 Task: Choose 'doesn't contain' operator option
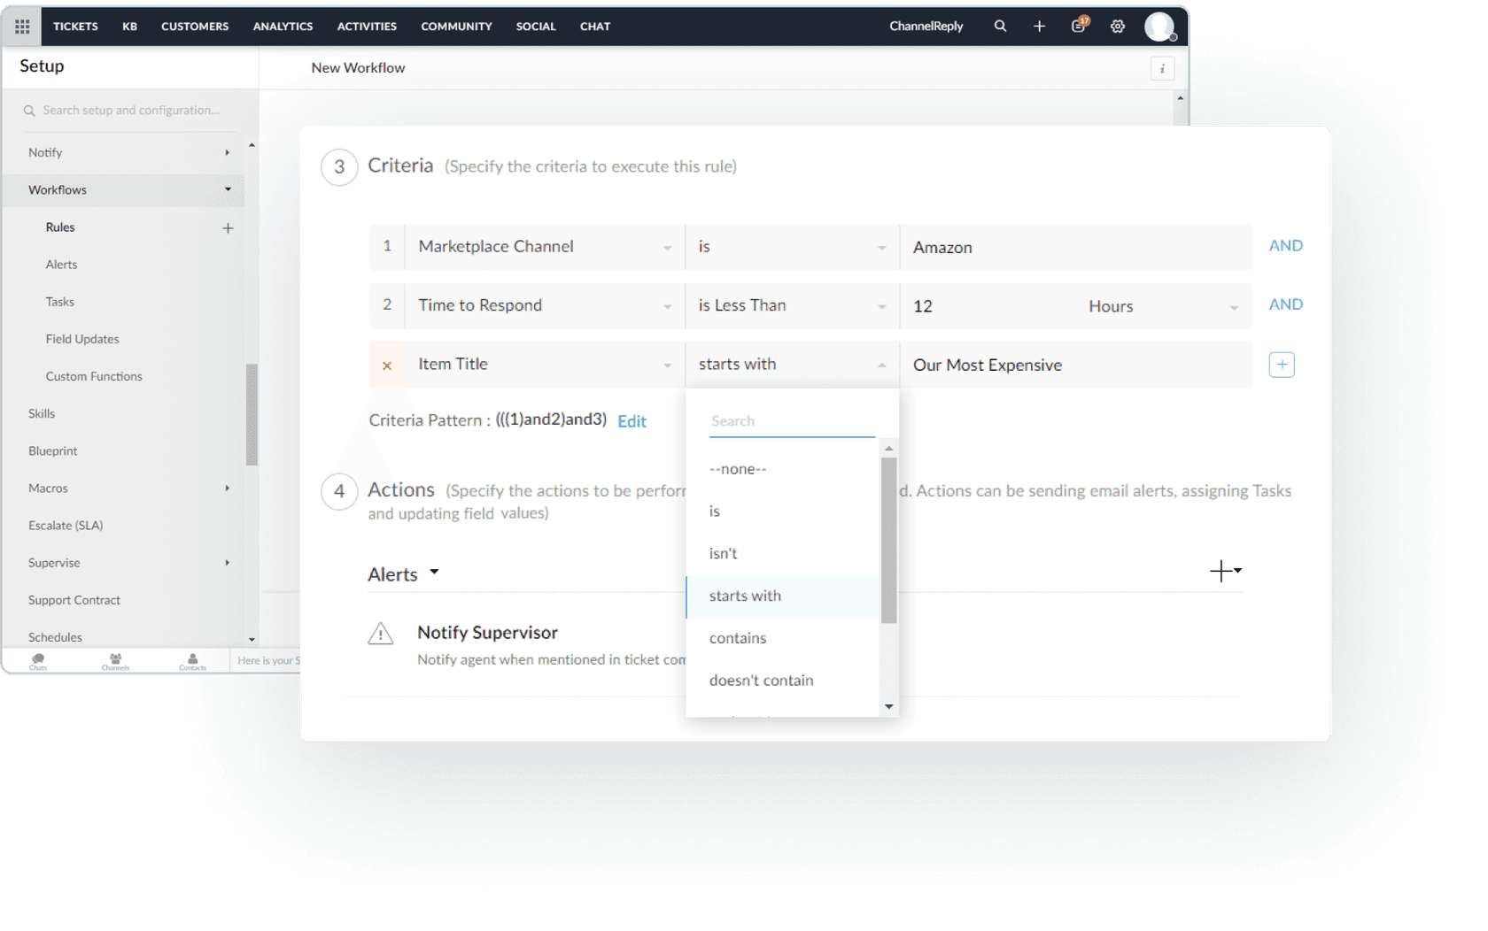point(783,681)
